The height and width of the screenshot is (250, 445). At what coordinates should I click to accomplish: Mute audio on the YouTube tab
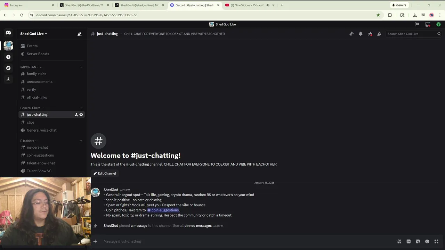click(x=268, y=5)
